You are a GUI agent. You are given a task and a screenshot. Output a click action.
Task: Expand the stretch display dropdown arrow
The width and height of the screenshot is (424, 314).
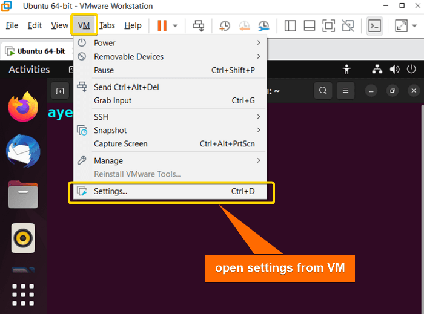point(414,26)
